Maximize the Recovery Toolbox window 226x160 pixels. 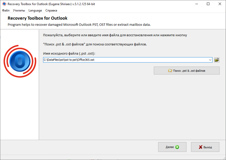[x=208, y=4]
